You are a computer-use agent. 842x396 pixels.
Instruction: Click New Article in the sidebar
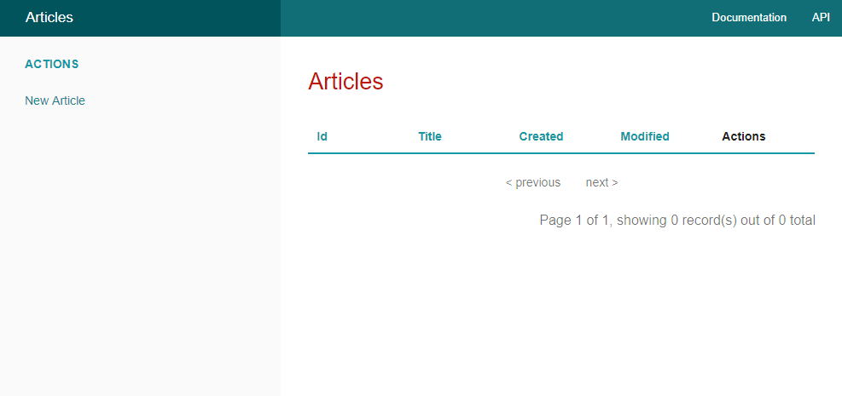click(x=55, y=100)
